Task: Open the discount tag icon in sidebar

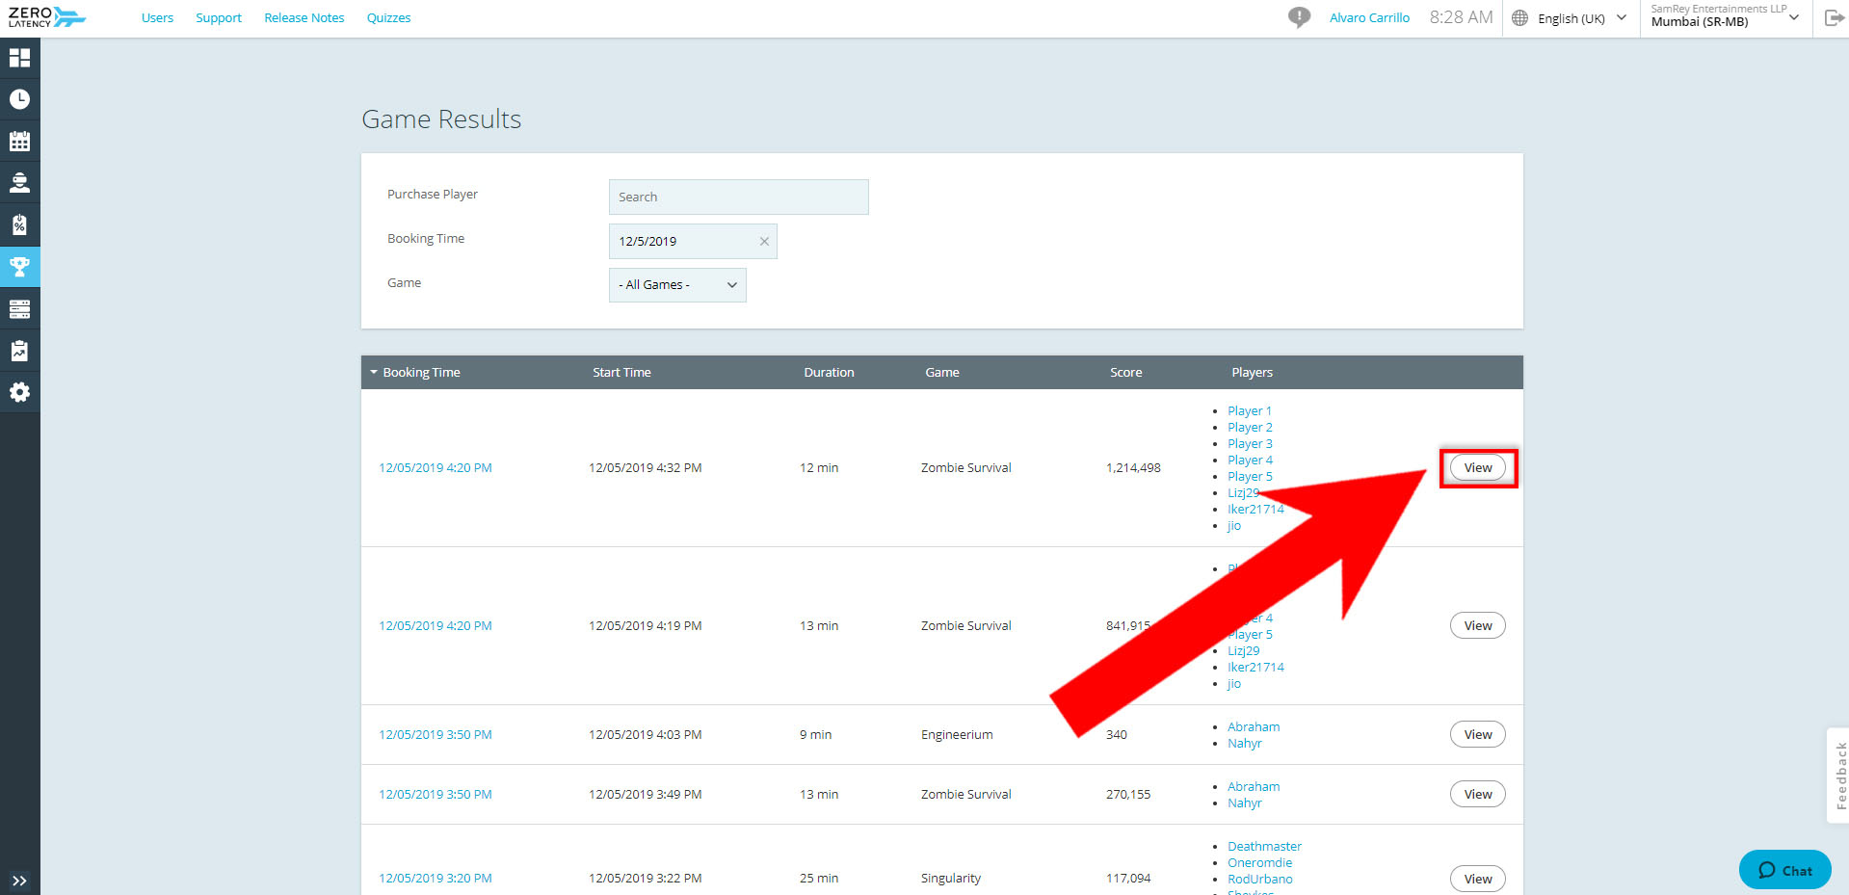Action: click(19, 224)
